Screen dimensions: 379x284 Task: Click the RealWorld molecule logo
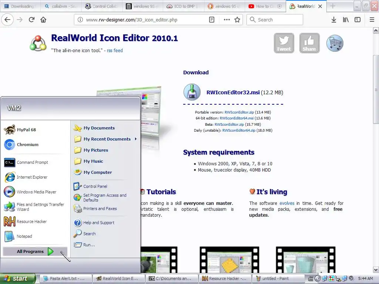38,44
